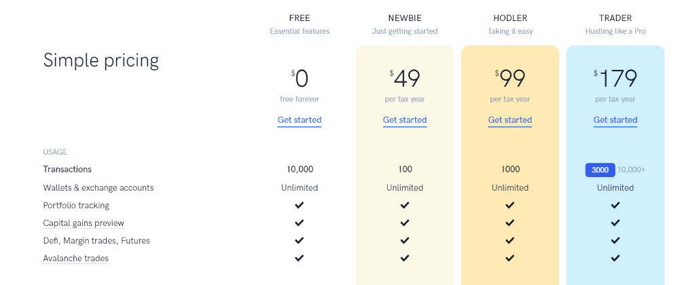Screen dimensions: 680x285
Task: Click the Avalanche trades checkmark in FREE column
Action: tap(299, 258)
